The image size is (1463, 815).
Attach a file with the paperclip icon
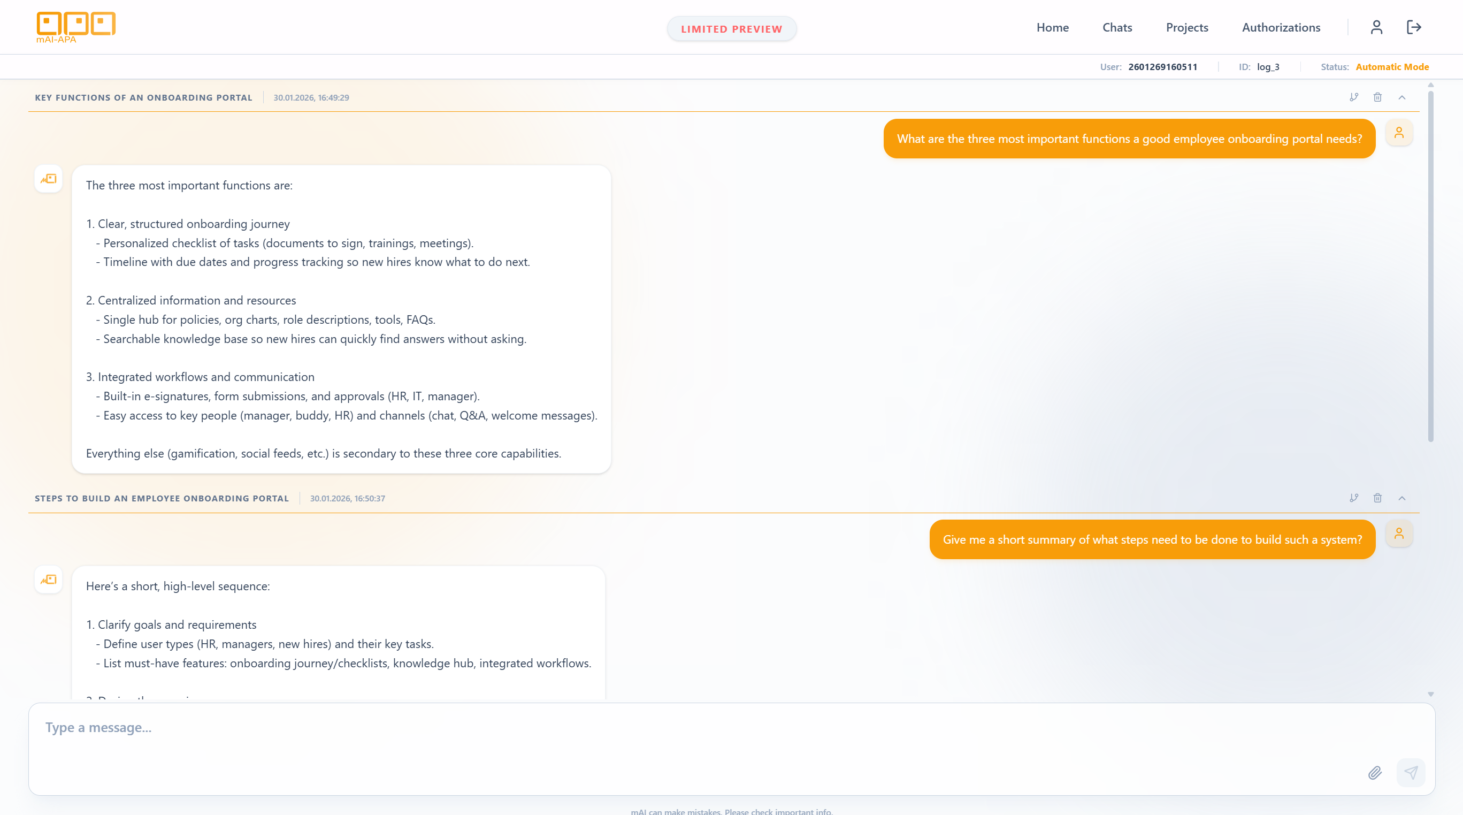1374,772
